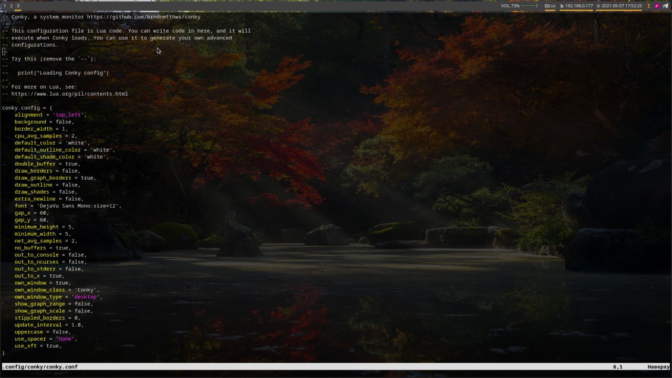Click the 'draw_shades = false' line
This screenshot has width=672, height=378.
[x=46, y=192]
